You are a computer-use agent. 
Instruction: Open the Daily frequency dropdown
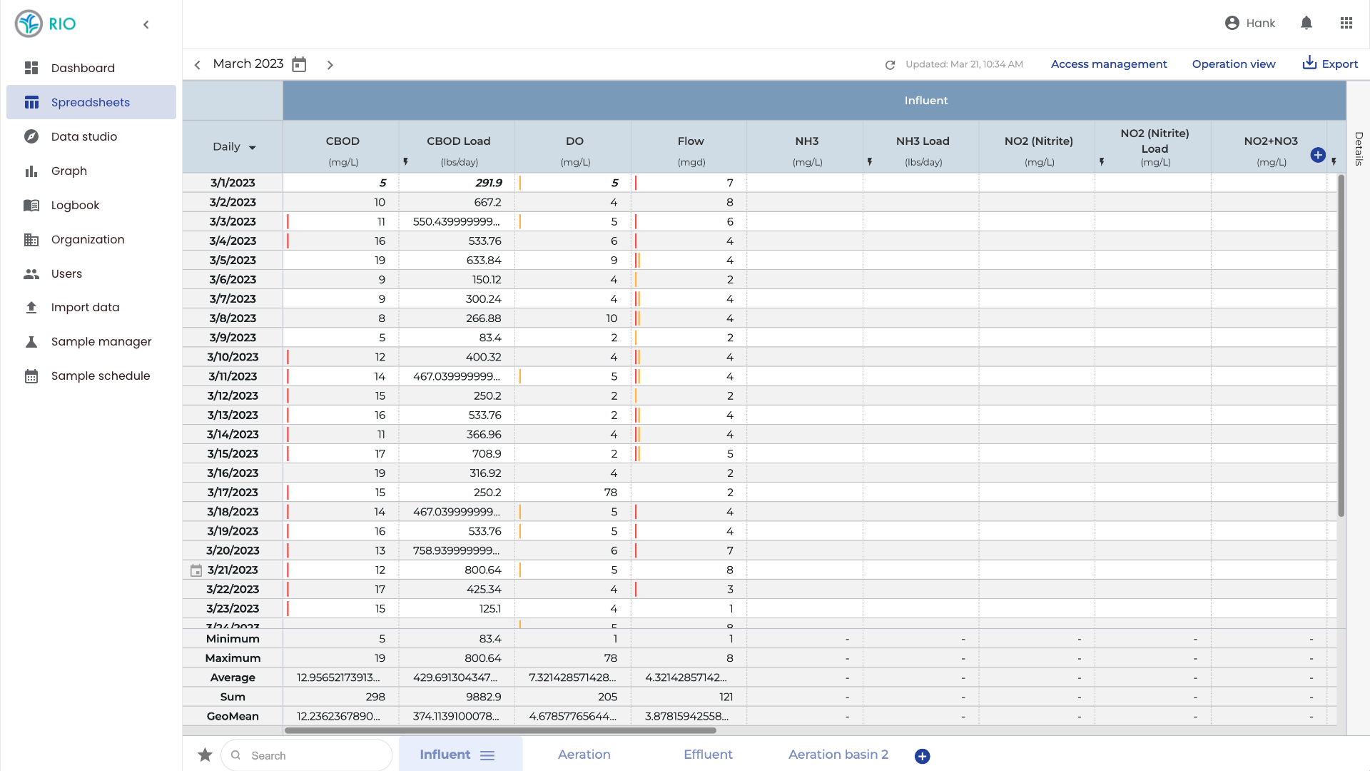point(234,147)
